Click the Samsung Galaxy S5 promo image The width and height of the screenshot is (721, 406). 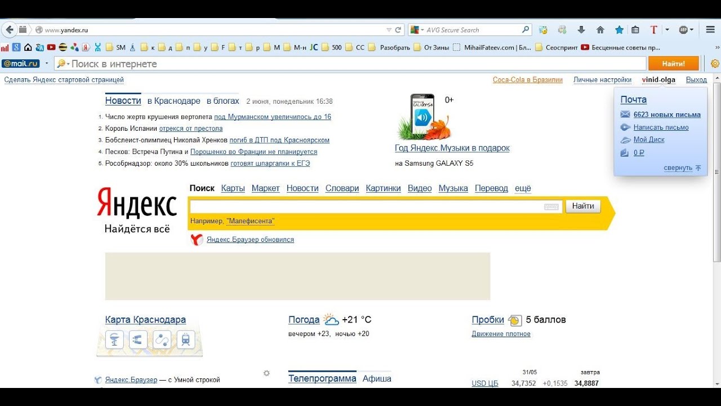(424, 117)
